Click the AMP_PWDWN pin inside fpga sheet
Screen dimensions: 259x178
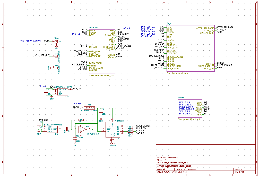206,33
